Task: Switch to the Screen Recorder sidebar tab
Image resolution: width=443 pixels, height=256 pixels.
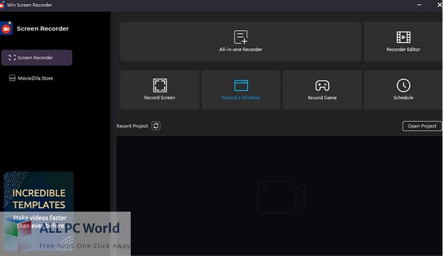Action: (x=37, y=58)
